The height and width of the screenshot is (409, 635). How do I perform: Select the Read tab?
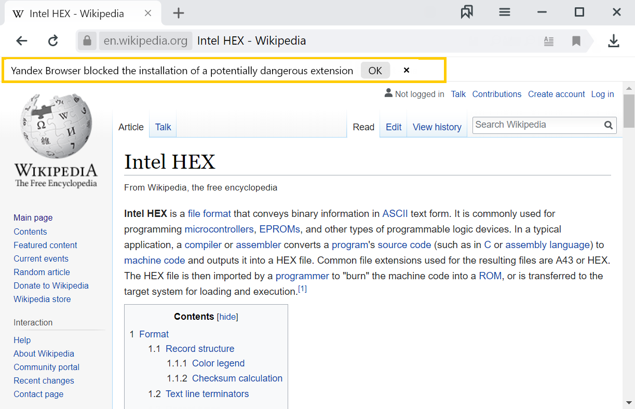363,127
